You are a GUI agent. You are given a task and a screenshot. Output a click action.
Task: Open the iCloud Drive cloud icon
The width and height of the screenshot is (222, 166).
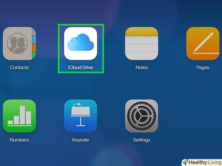click(81, 43)
